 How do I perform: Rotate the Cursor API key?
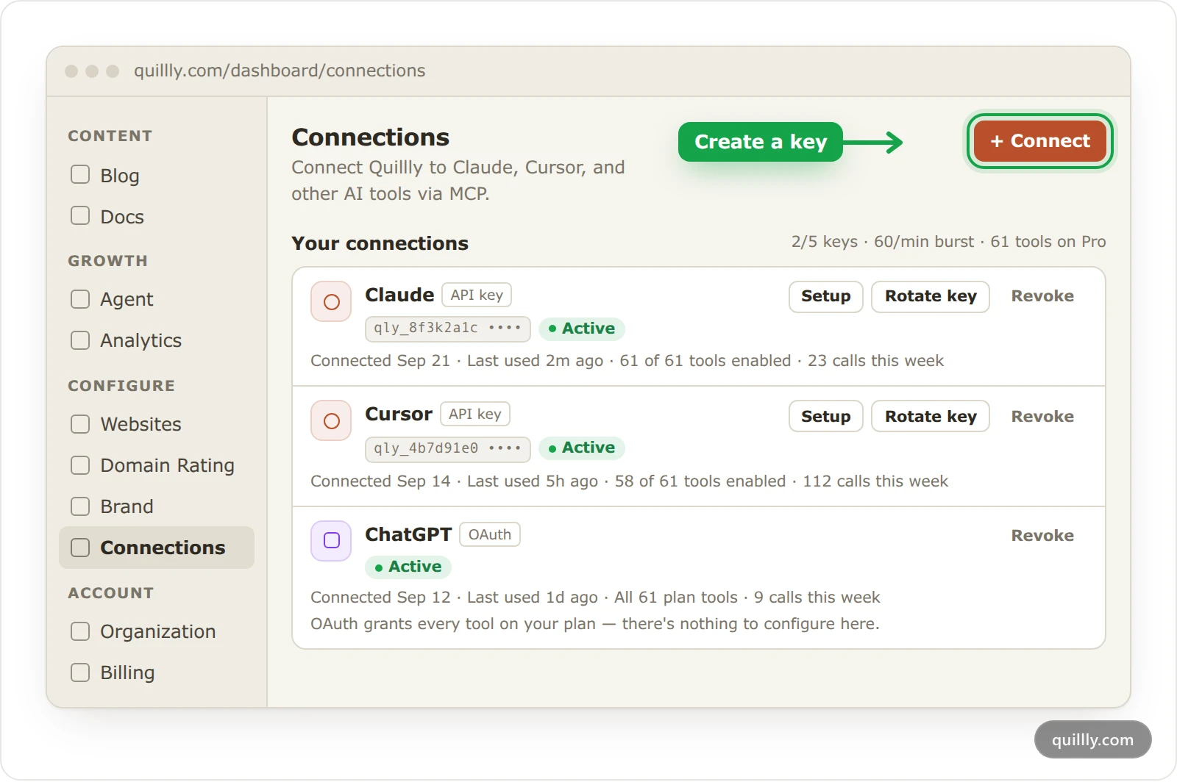(931, 416)
